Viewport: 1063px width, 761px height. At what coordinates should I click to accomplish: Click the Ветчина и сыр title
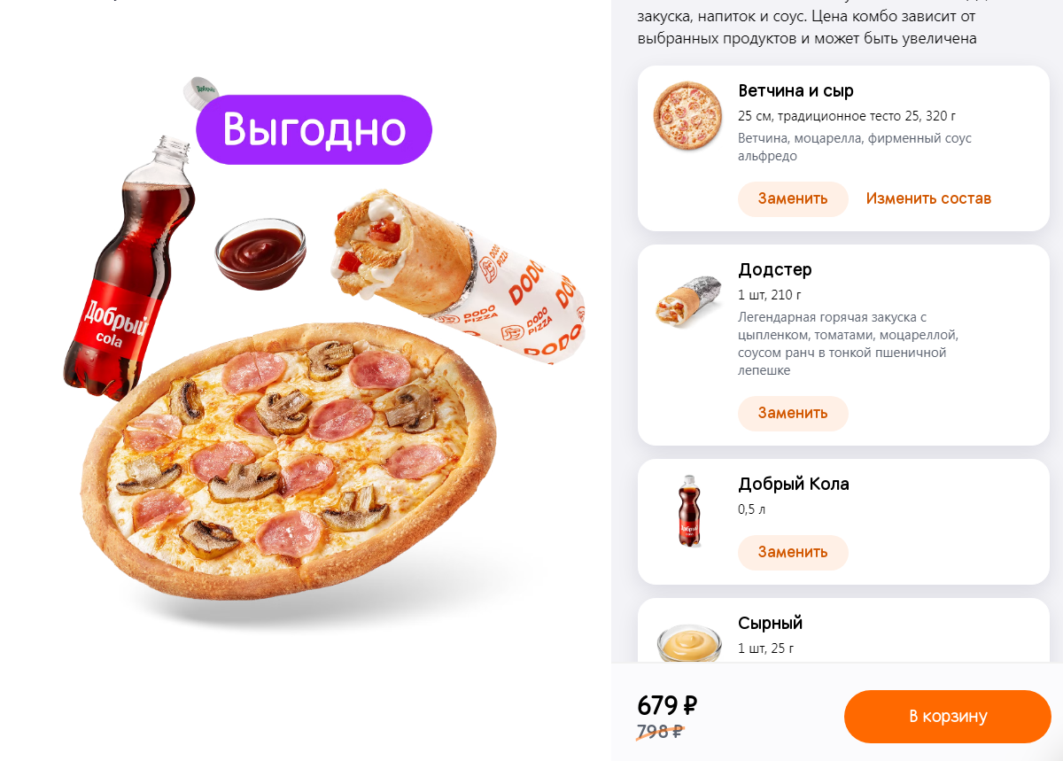coord(795,91)
